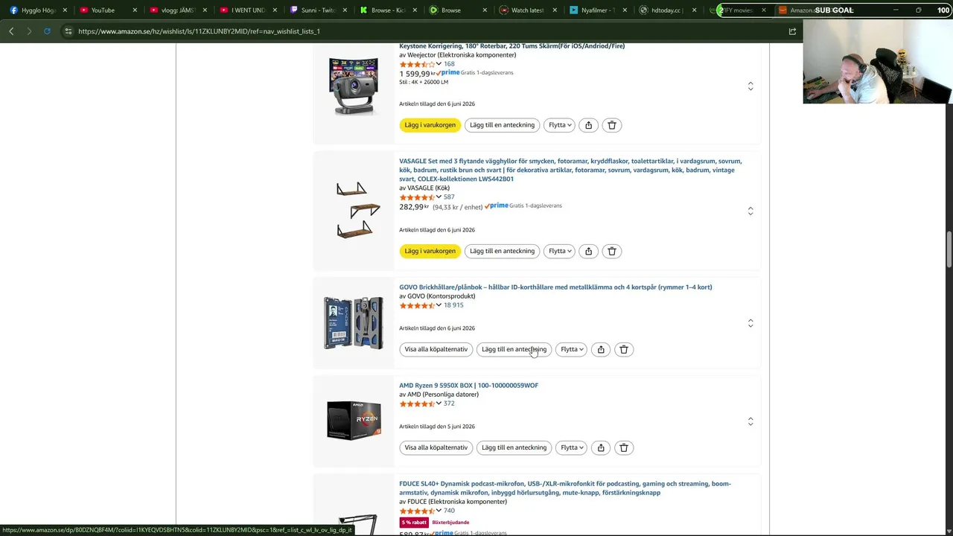The image size is (953, 536).
Task: Open Flytta dropdown for the GOVO card holder
Action: (571, 349)
